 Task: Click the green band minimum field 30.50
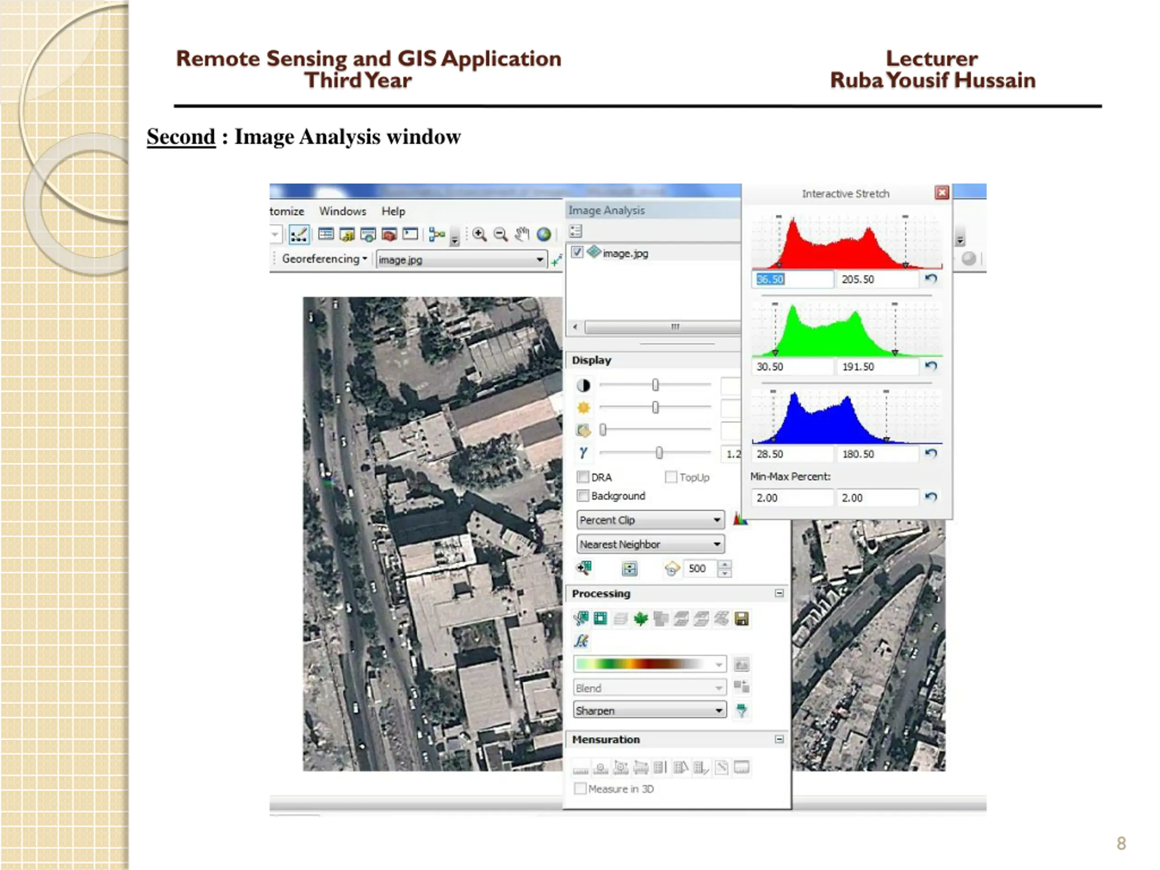[x=793, y=367]
